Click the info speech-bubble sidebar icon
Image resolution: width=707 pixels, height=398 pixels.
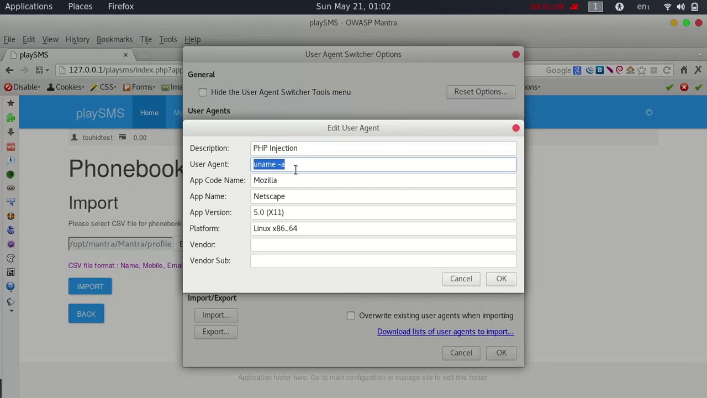[x=10, y=160]
